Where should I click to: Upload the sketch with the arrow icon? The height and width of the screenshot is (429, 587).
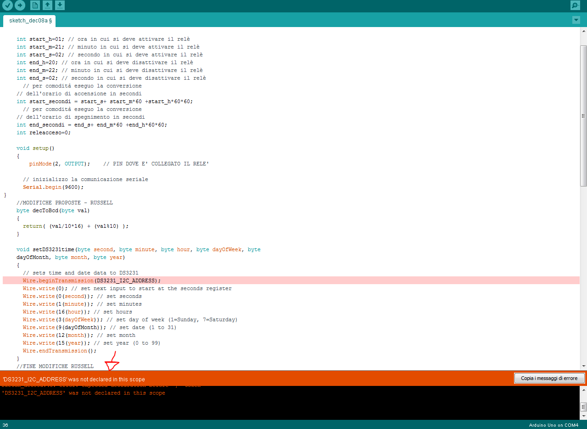click(x=20, y=5)
